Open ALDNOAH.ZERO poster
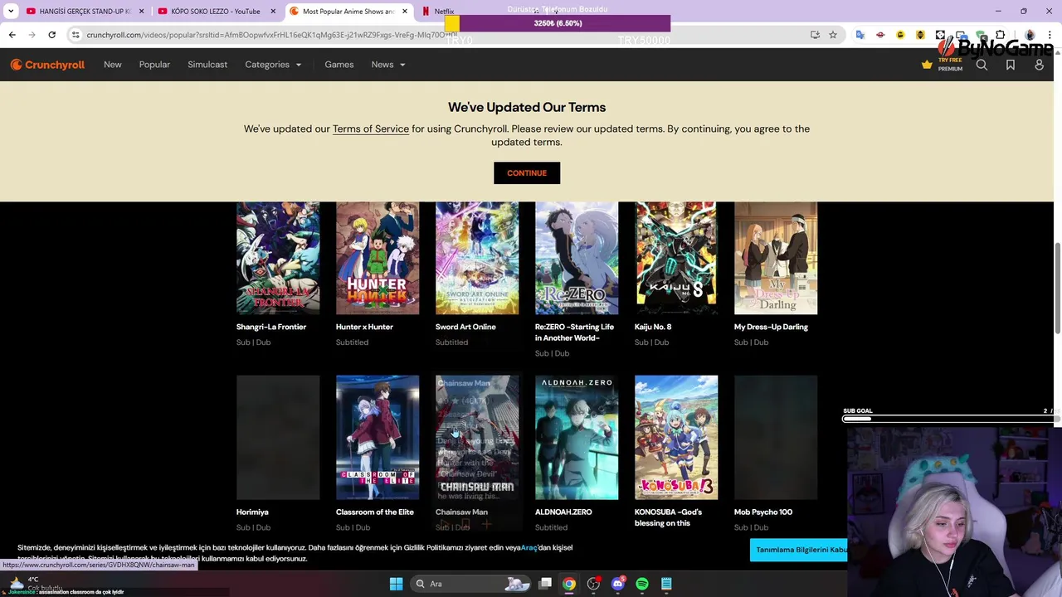 point(577,437)
